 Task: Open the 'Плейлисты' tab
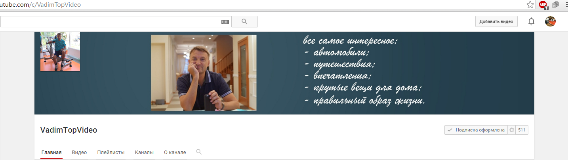point(111,152)
